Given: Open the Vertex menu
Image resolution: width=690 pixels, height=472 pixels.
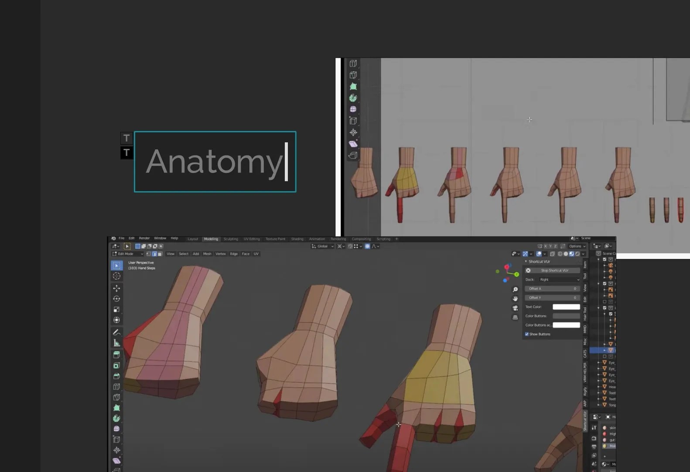Looking at the screenshot, I should coord(221,254).
